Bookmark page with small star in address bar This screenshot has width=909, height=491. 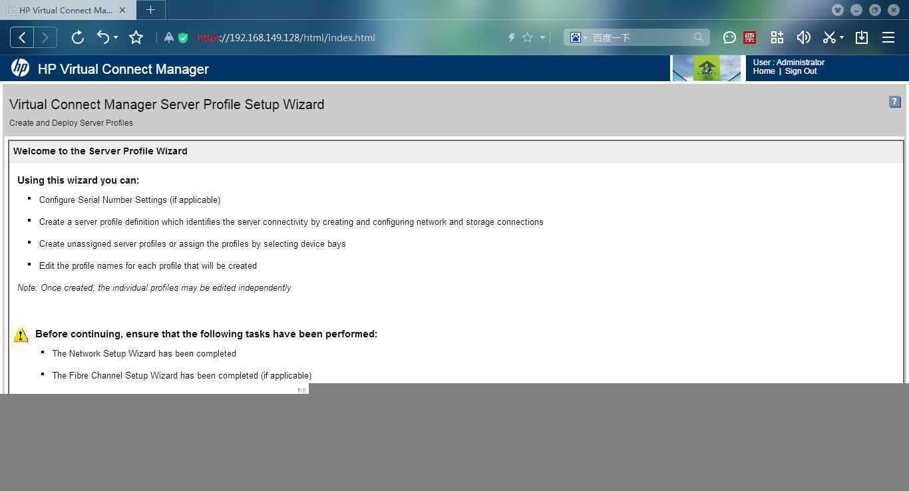pyautogui.click(x=527, y=38)
